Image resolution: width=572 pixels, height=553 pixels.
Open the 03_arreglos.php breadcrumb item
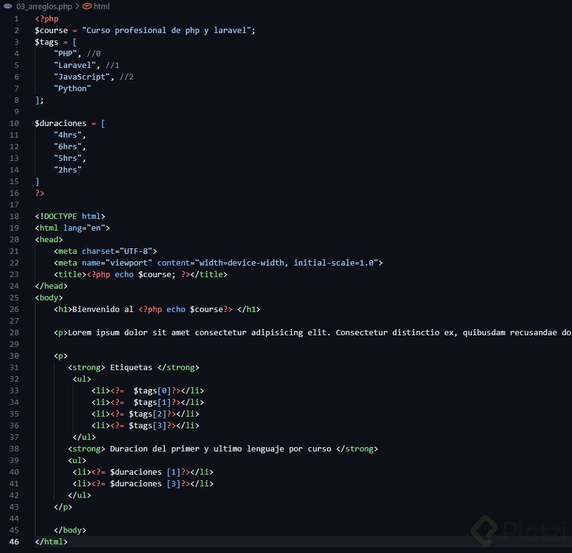coord(44,6)
